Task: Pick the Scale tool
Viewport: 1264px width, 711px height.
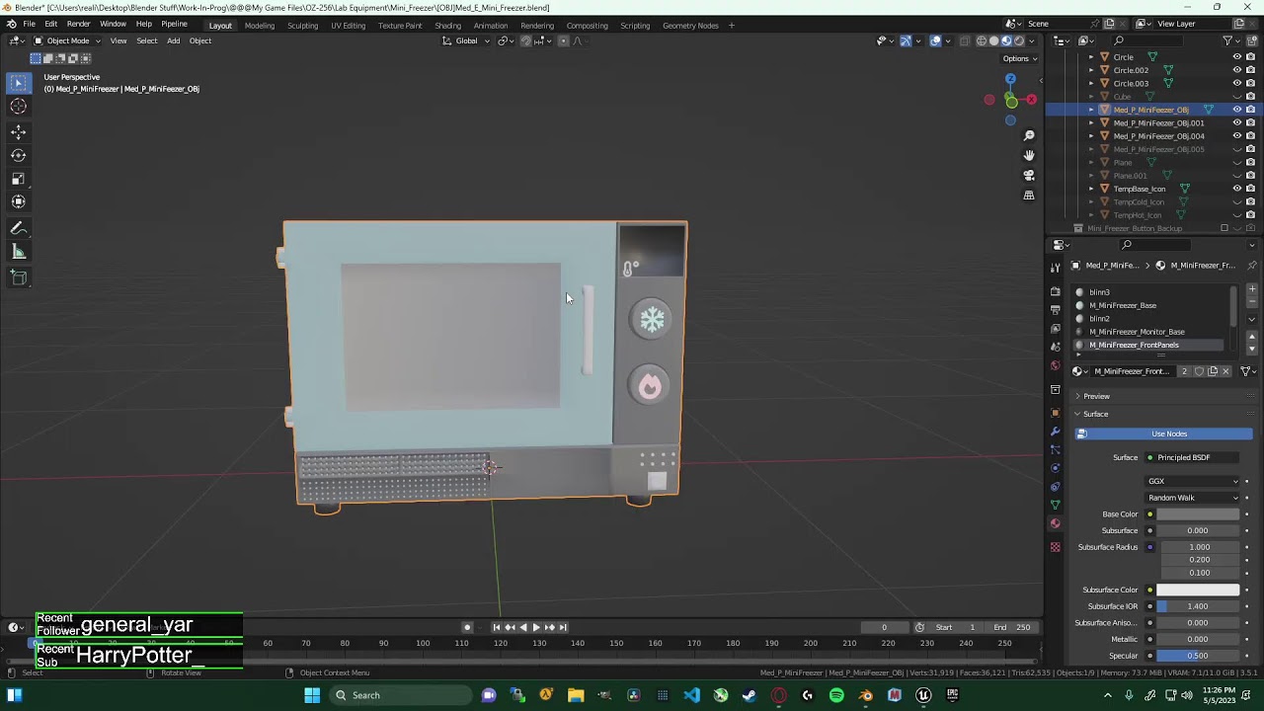Action: (x=18, y=179)
